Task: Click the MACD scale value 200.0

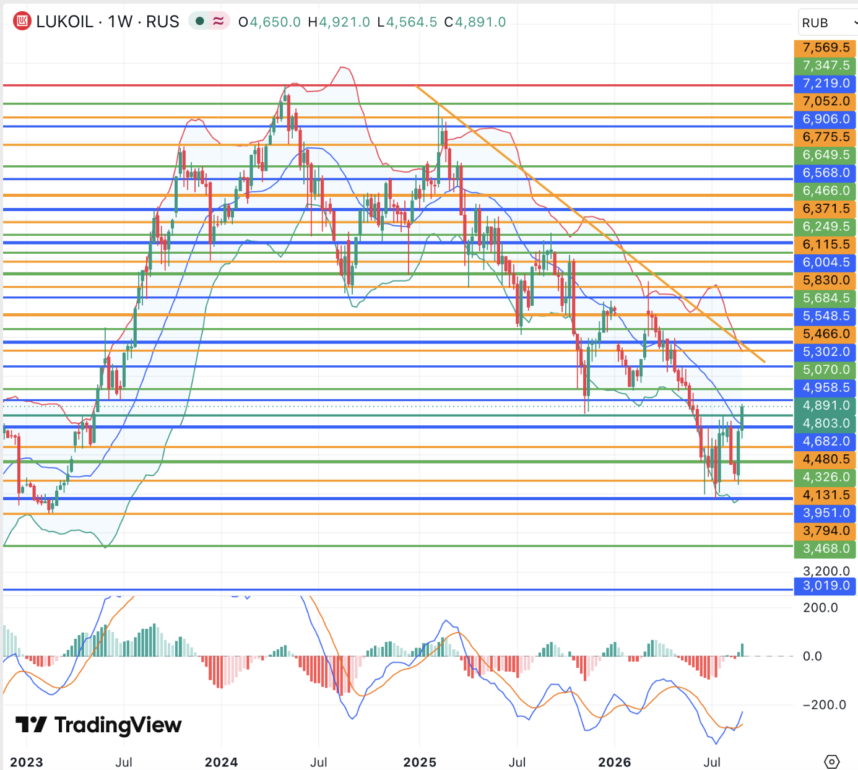Action: pyautogui.click(x=820, y=608)
